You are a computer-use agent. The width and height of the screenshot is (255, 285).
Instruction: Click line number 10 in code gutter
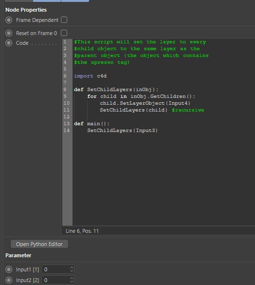67,103
